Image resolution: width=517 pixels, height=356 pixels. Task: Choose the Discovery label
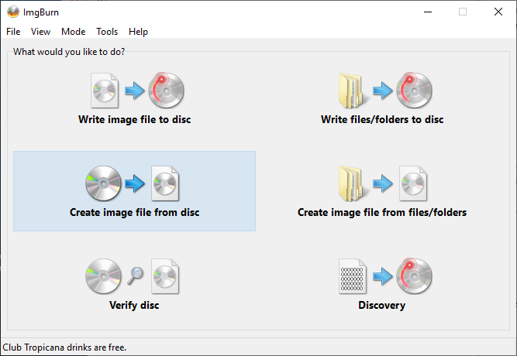pos(382,305)
